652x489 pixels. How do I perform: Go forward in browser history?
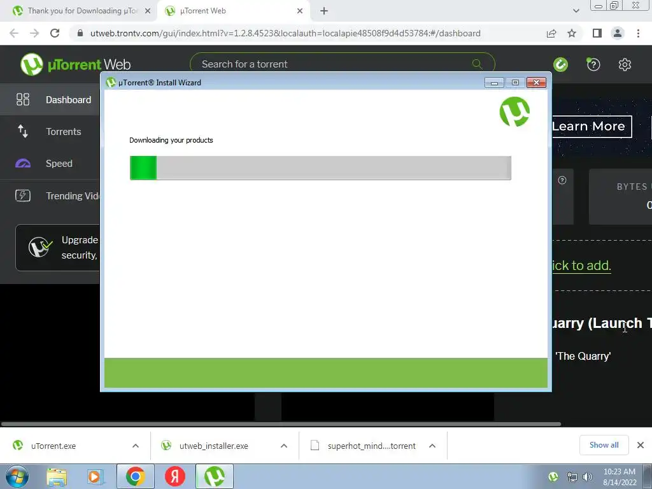click(x=34, y=33)
